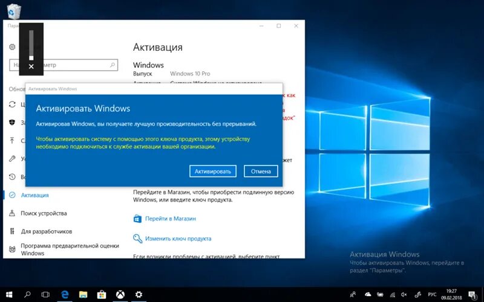
Task: Open Backup via the up-arrow sidebar icon
Action: (x=12, y=141)
